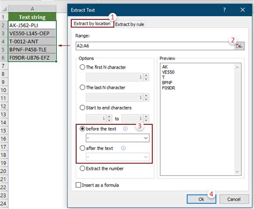Click the Cancel button
Image resolution: width=254 pixels, height=209 pixels.
pos(234,199)
